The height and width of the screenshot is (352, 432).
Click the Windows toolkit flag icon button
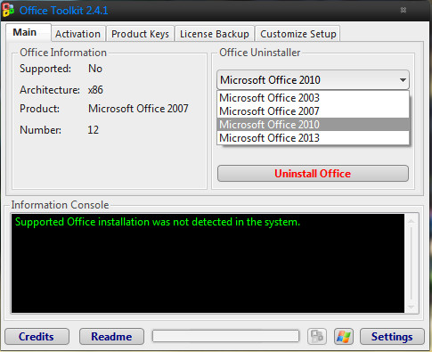coord(344,337)
